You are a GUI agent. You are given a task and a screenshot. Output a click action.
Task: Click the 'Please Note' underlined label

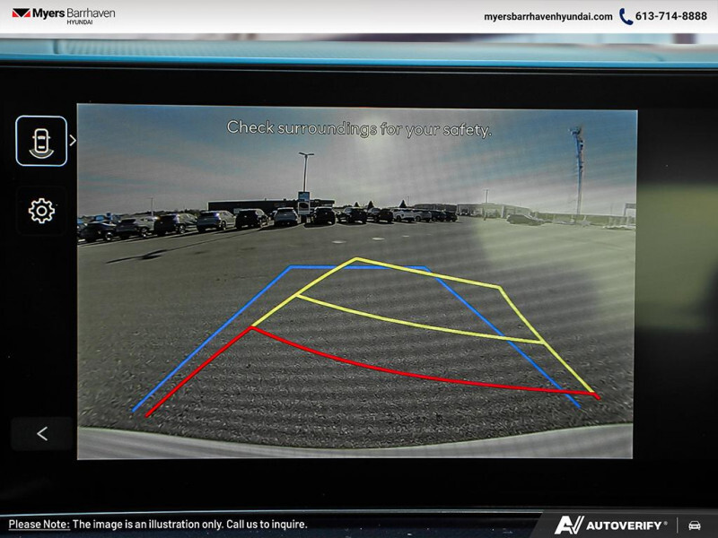click(x=39, y=525)
